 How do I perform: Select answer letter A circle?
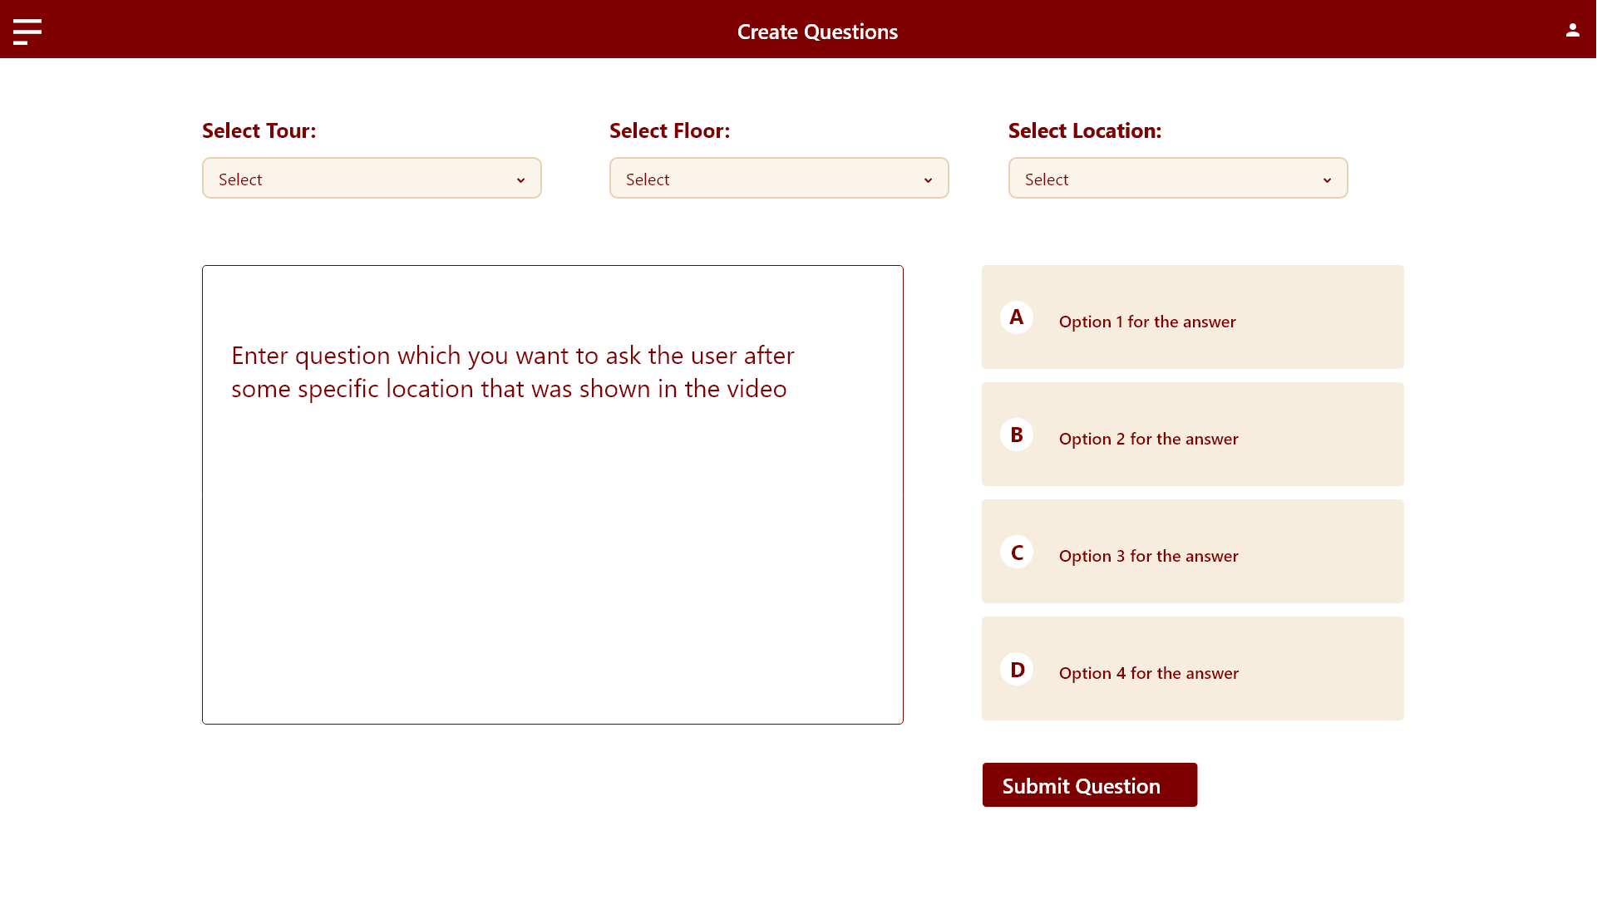tap(1016, 317)
